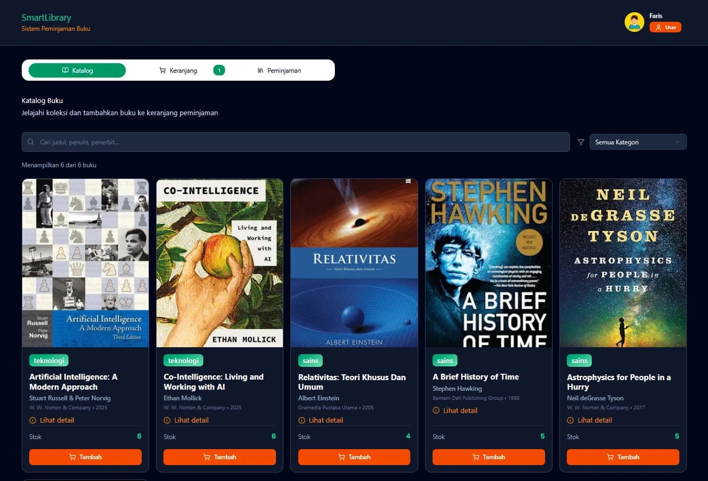
Task: Click the Katalog Buku heading
Action: (42, 100)
